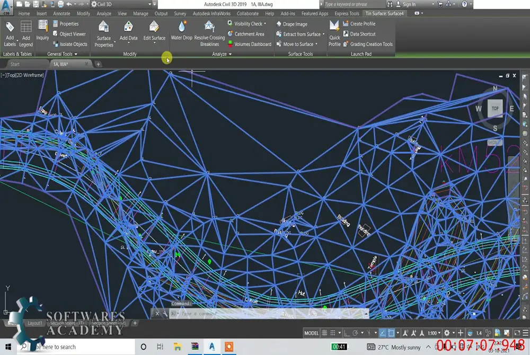Save the drawing with Save icon
530x355 pixels.
pos(36,4)
